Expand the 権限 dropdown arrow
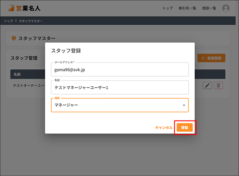This screenshot has width=239, height=176. (184, 105)
